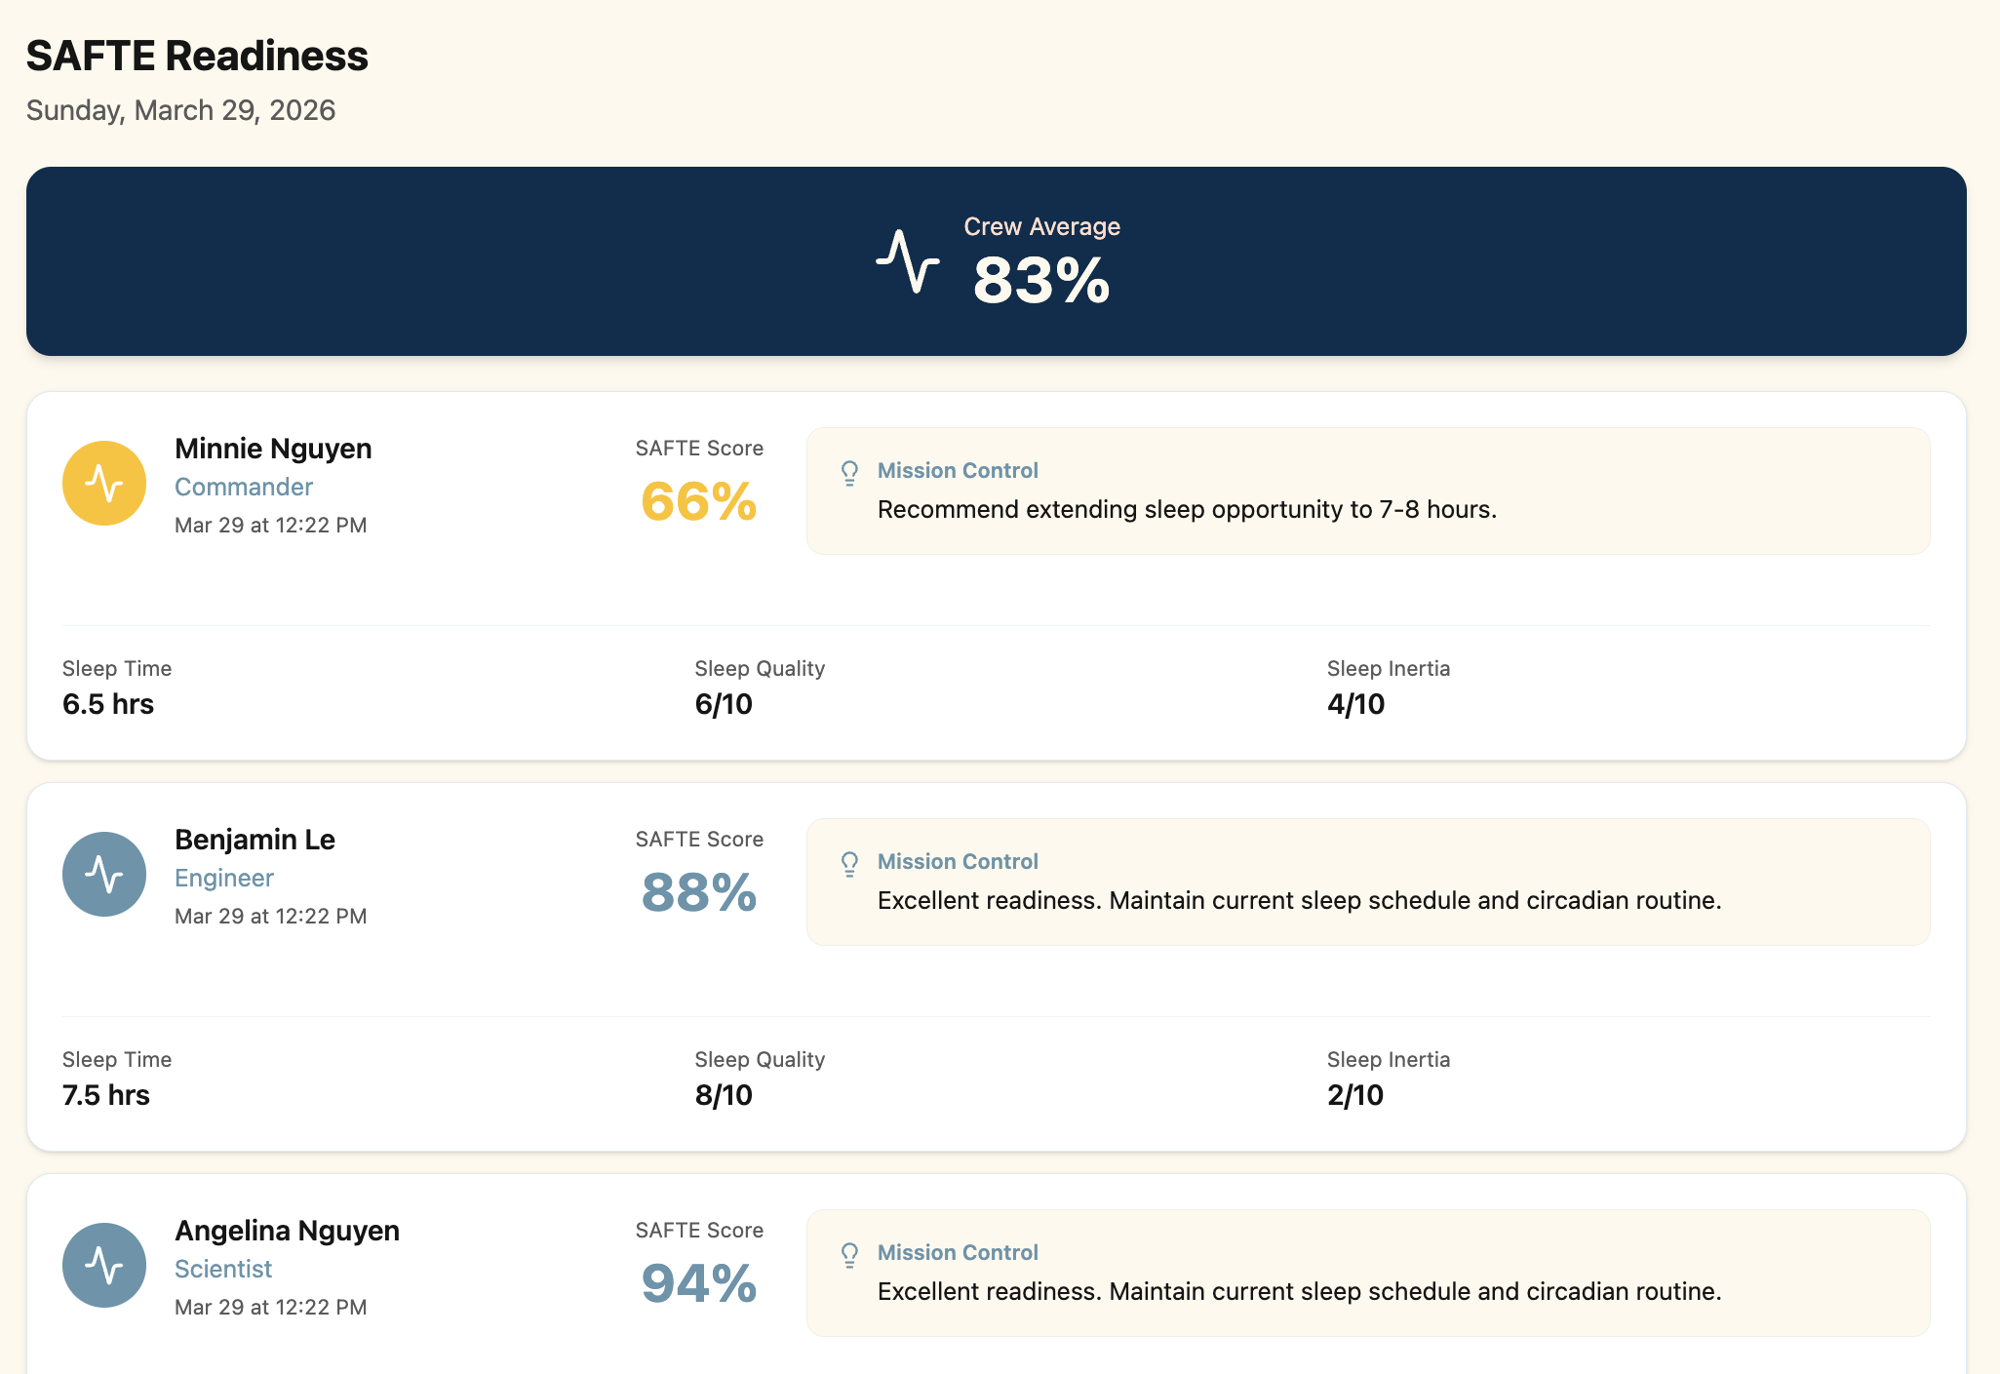Select the Benjamin Le name heading

click(x=255, y=840)
